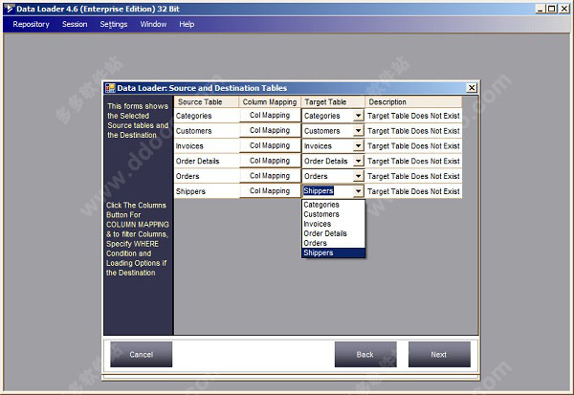Screen dimensions: 574x395
Task: Select the Shippers source table cell
Action: pos(207,191)
